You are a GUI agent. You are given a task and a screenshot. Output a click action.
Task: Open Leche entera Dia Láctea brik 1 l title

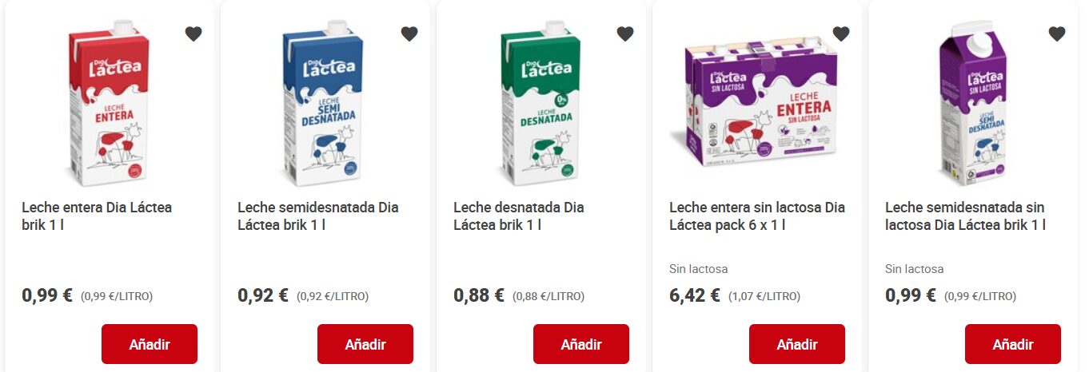(x=97, y=216)
